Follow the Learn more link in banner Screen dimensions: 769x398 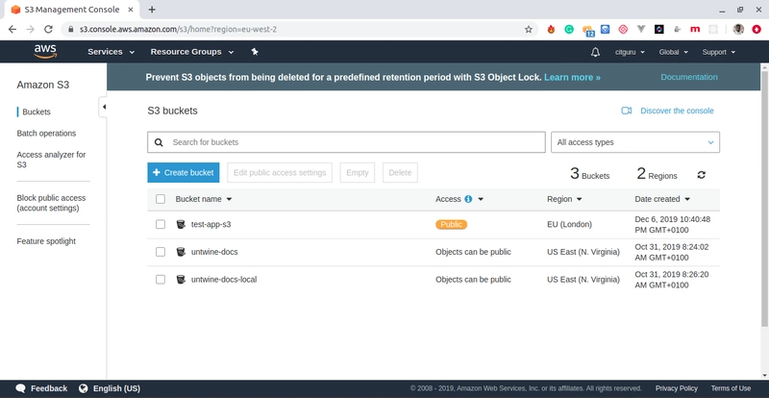[572, 77]
